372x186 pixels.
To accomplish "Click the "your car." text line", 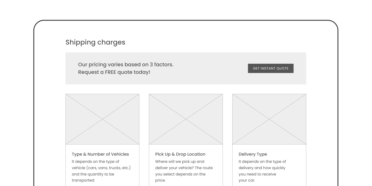I will coord(247,180).
